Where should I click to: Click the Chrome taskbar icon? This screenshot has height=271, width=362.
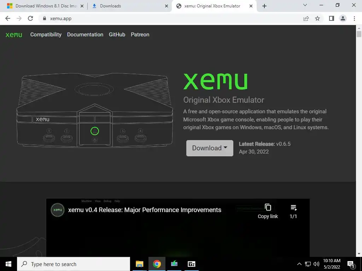[157, 264]
